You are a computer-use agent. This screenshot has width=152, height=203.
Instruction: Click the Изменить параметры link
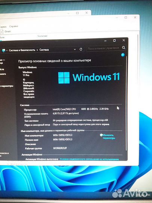pos(109,136)
